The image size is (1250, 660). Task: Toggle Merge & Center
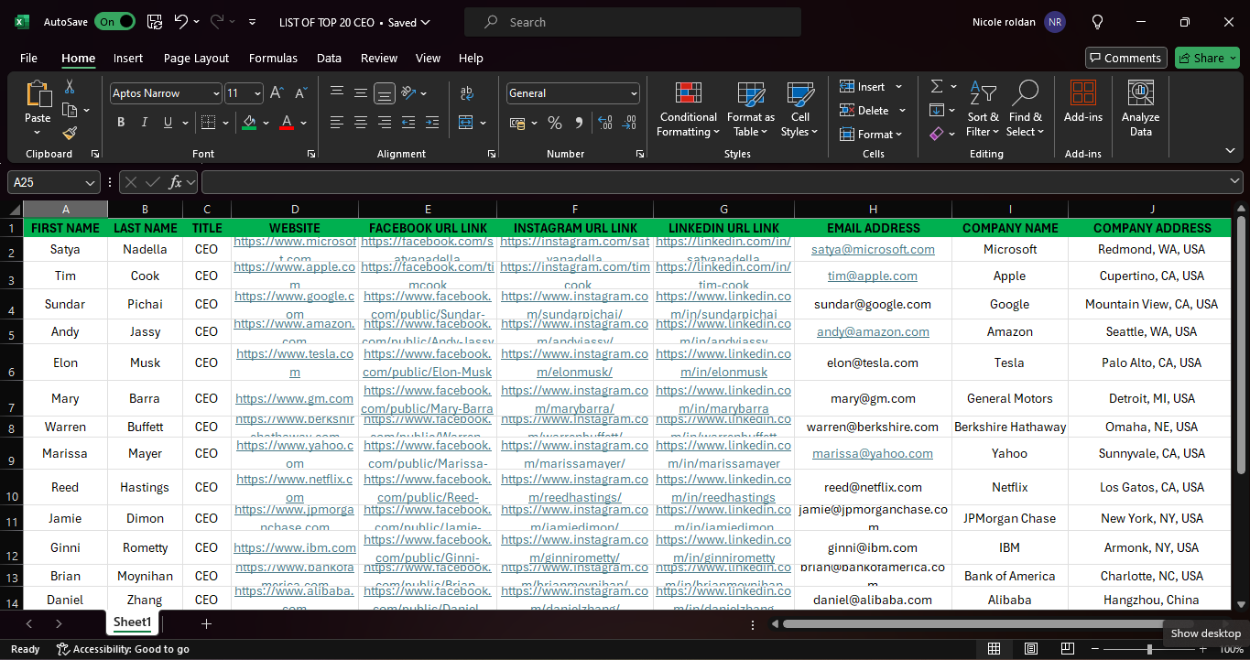466,123
